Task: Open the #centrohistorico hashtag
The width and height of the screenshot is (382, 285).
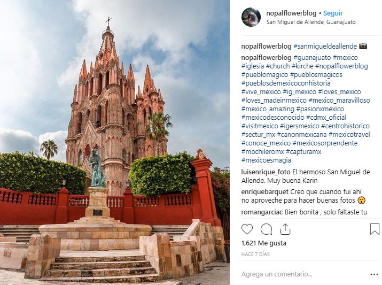Action: click(x=345, y=126)
